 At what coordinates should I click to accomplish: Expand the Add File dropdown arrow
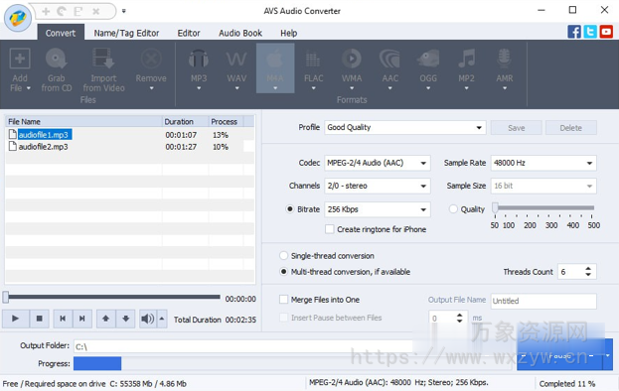[29, 88]
